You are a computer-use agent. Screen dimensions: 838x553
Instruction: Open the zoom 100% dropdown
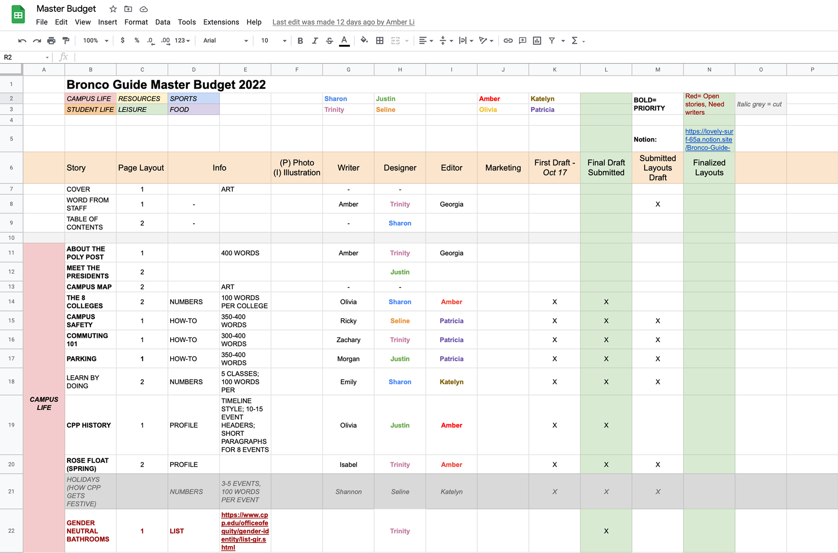click(x=96, y=41)
